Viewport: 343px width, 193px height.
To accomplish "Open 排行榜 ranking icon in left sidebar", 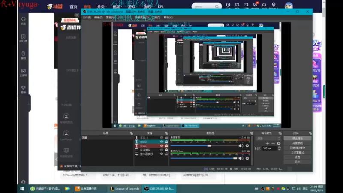I will [24, 36].
